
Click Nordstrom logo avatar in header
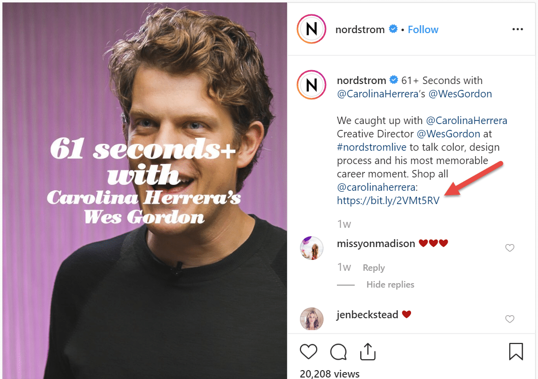pos(311,30)
